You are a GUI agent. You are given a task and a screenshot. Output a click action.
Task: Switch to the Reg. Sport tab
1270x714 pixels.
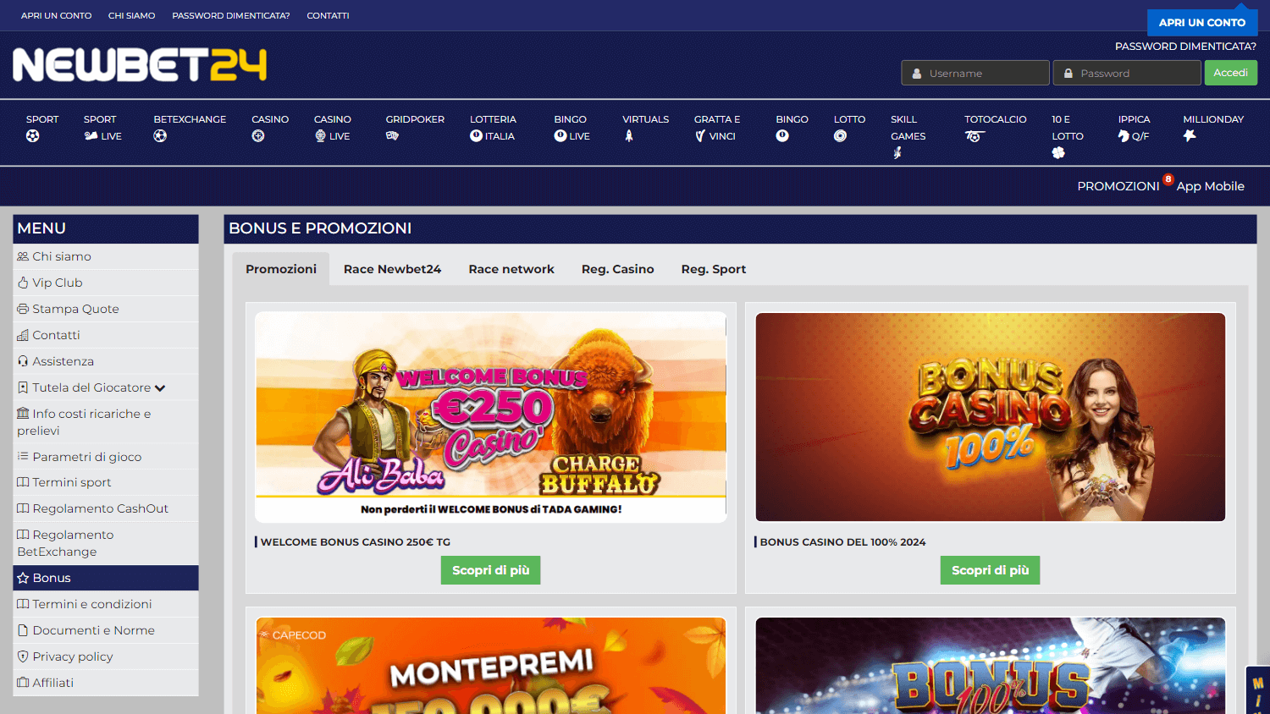tap(714, 269)
